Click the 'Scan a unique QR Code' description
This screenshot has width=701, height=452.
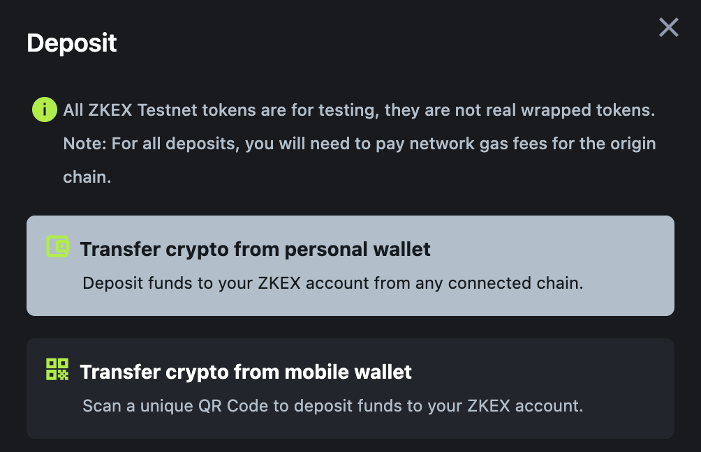click(332, 405)
